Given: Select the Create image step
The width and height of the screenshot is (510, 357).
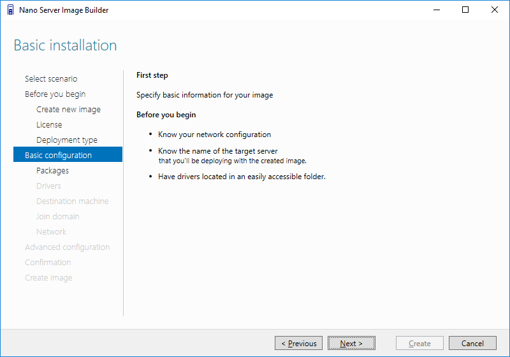Looking at the screenshot, I should point(48,277).
